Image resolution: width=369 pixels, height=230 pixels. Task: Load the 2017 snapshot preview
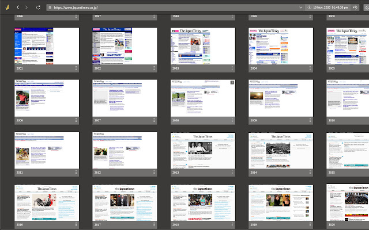click(x=125, y=203)
